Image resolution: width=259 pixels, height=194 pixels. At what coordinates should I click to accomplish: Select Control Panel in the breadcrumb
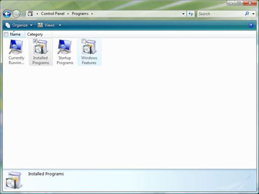[53, 13]
